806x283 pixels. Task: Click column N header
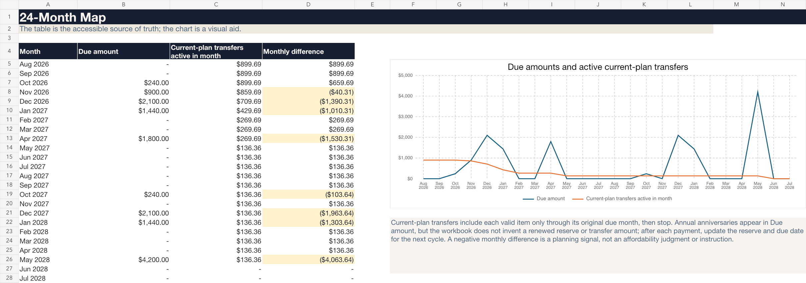783,4
